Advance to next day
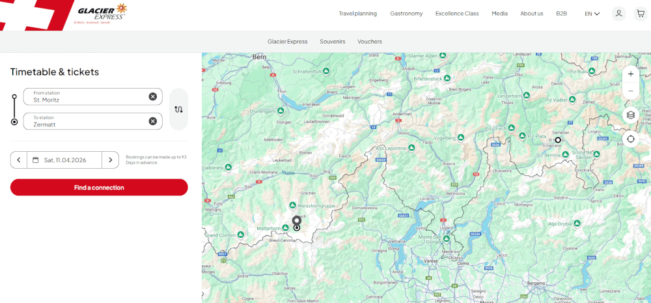This screenshot has width=651, height=303. [111, 160]
